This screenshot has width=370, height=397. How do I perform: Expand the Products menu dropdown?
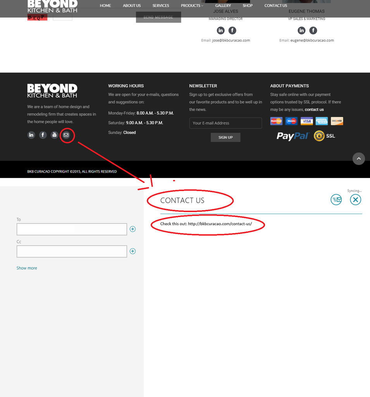point(192,5)
